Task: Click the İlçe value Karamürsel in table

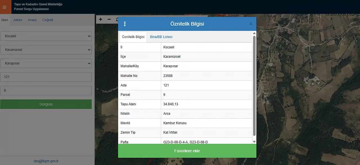Action: [x=172, y=57]
